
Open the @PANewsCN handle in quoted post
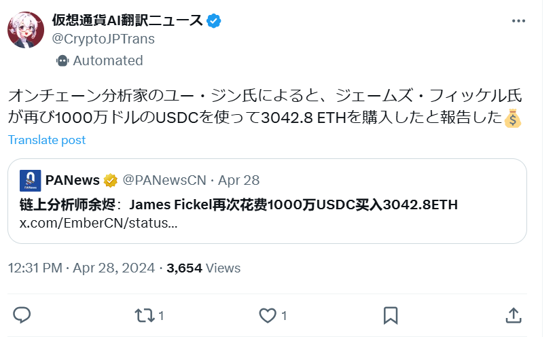pos(162,181)
